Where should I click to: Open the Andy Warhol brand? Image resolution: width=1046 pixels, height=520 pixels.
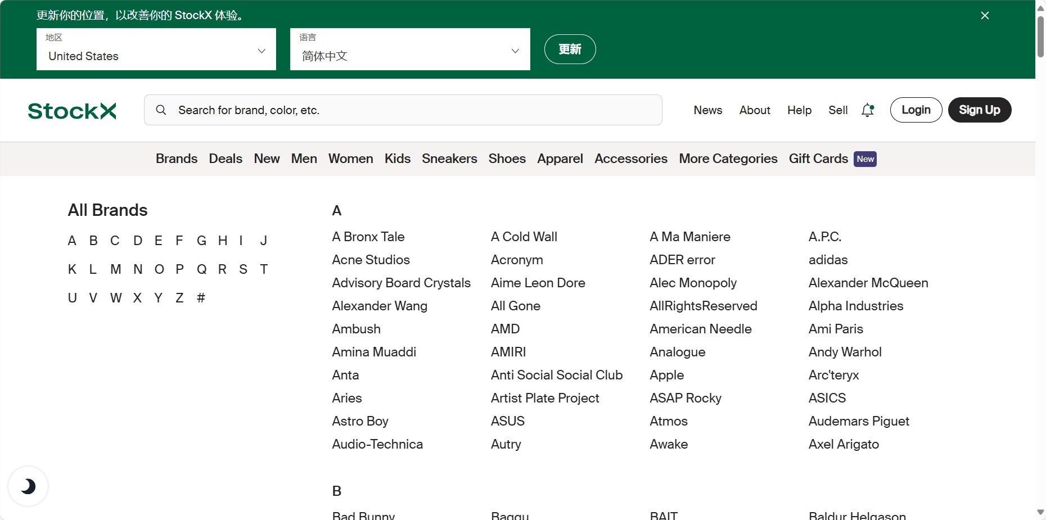tap(845, 352)
